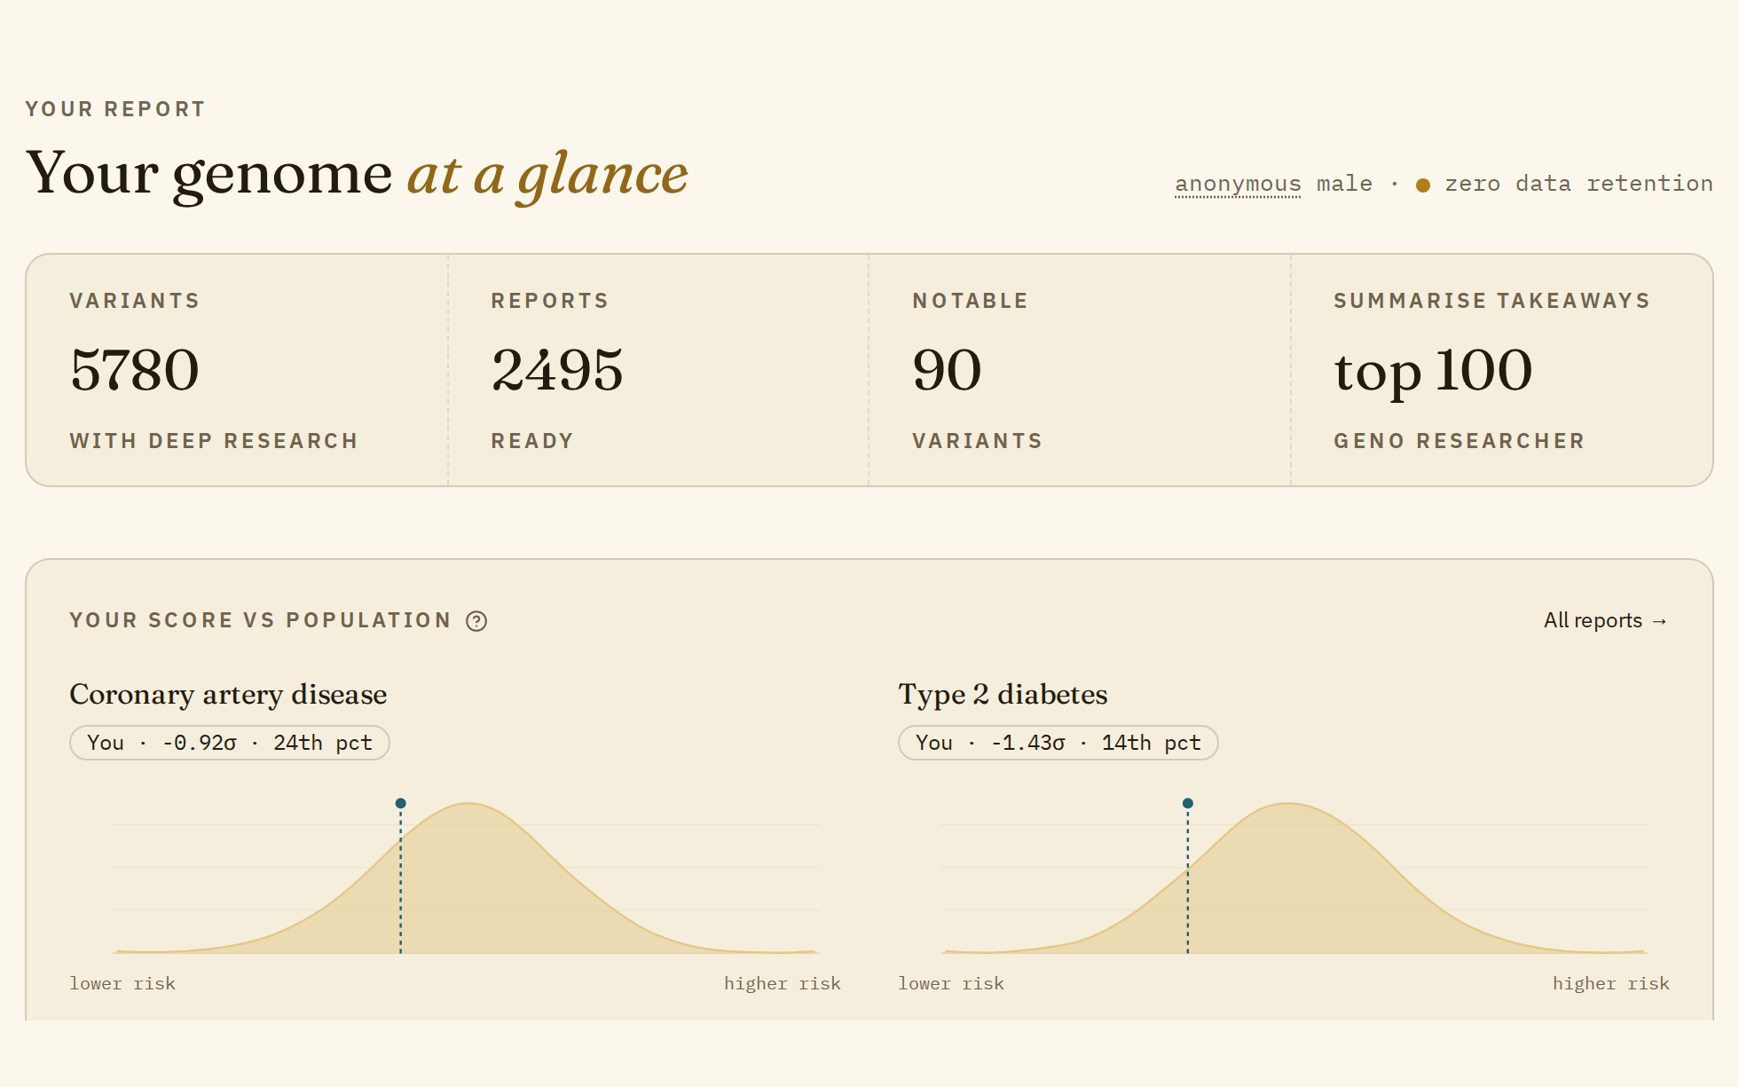This screenshot has height=1087, width=1739.
Task: Click the 'zero data retention' text
Action: (x=1578, y=184)
